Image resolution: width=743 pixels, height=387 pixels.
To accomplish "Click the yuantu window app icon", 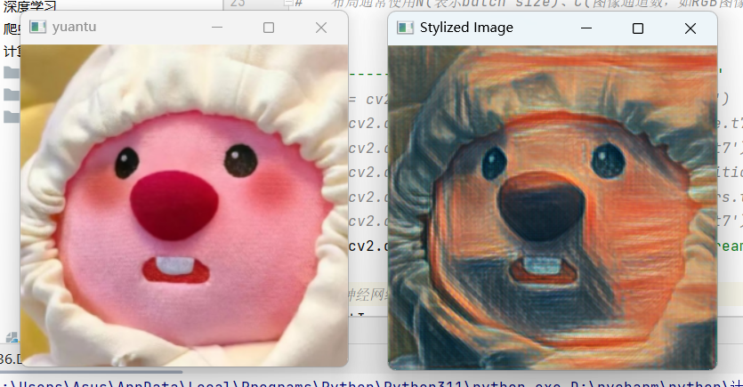I will click(x=38, y=27).
